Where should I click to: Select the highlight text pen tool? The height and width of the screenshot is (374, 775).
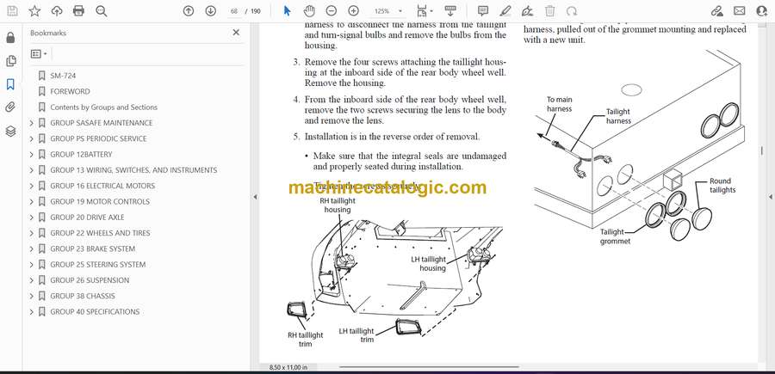505,11
